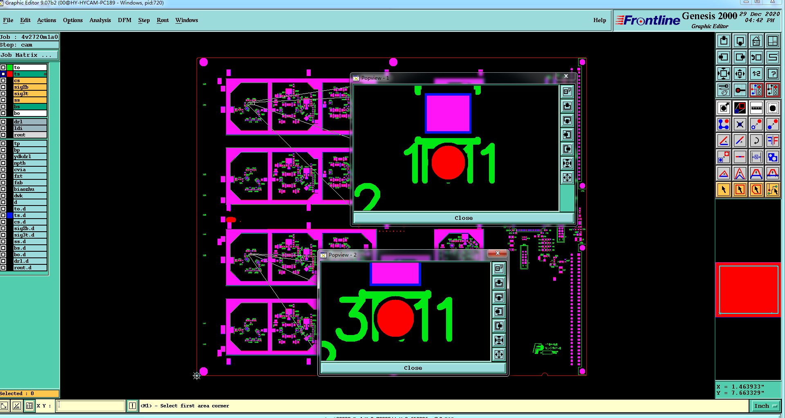The height and width of the screenshot is (418, 785).
Task: Click Close button in Popview 2
Action: (413, 368)
